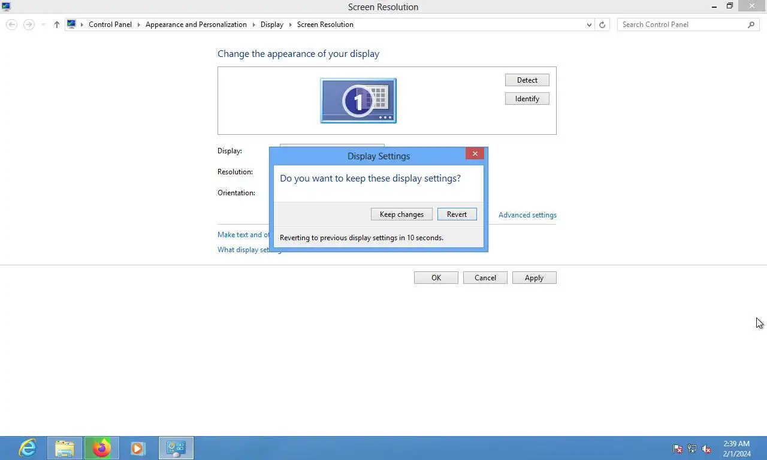The width and height of the screenshot is (767, 460).
Task: Select the Control Panel taskbar icon
Action: point(176,448)
